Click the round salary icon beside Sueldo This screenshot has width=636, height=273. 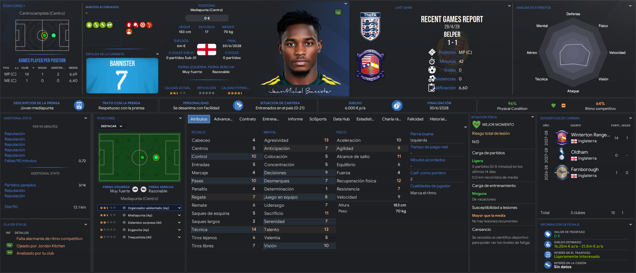[x=397, y=105]
